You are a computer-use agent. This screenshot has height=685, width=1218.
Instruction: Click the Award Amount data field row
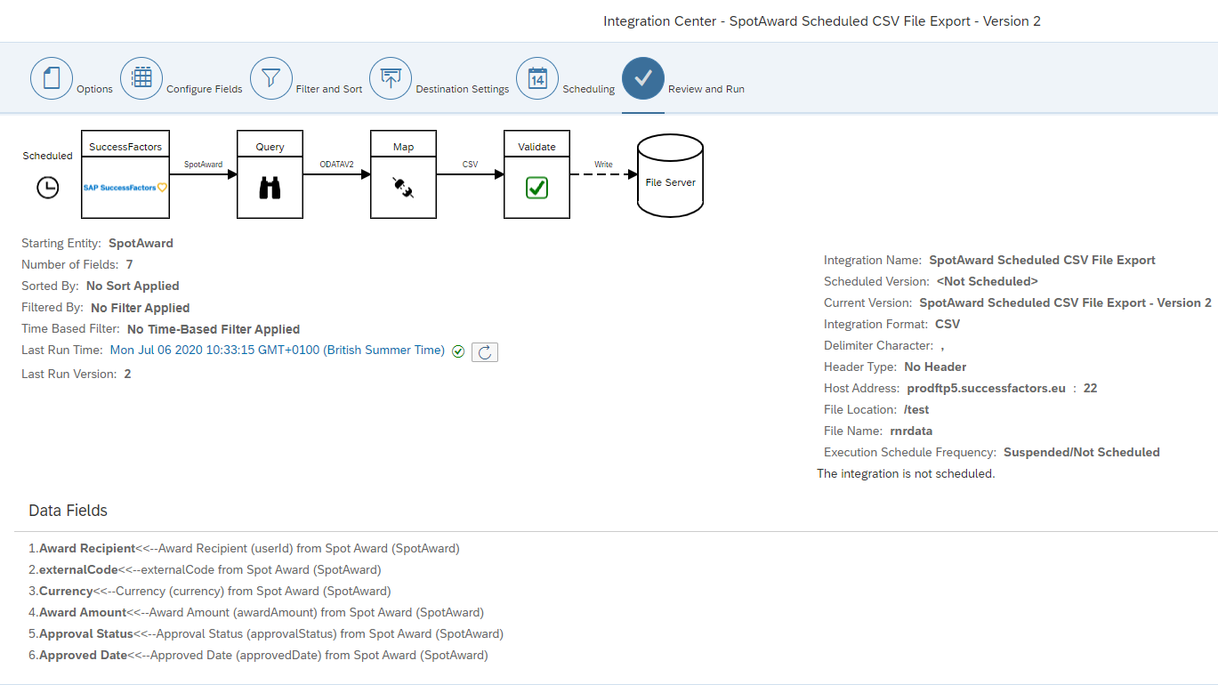click(x=256, y=612)
